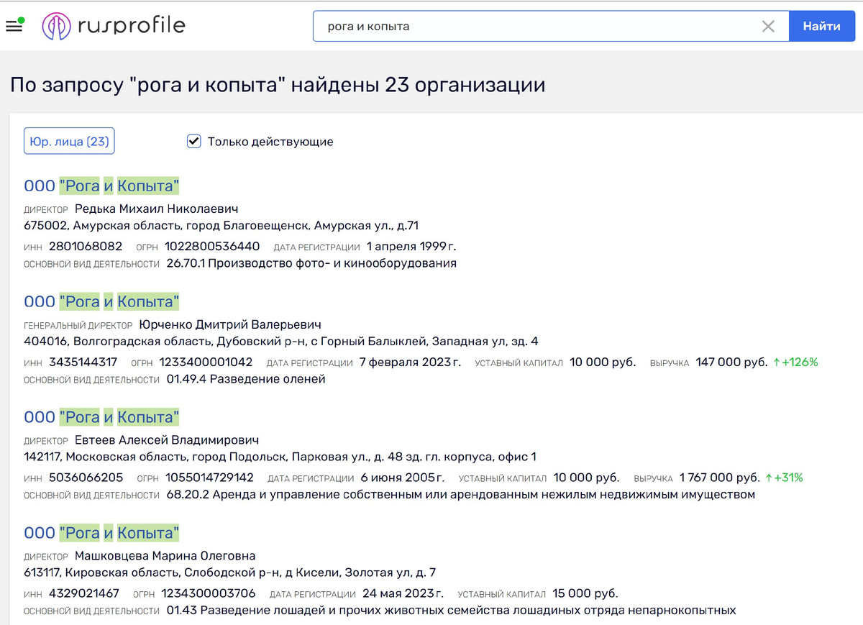Click director name Редька Михаил Николаевич
The width and height of the screenshot is (863, 625).
(x=156, y=209)
